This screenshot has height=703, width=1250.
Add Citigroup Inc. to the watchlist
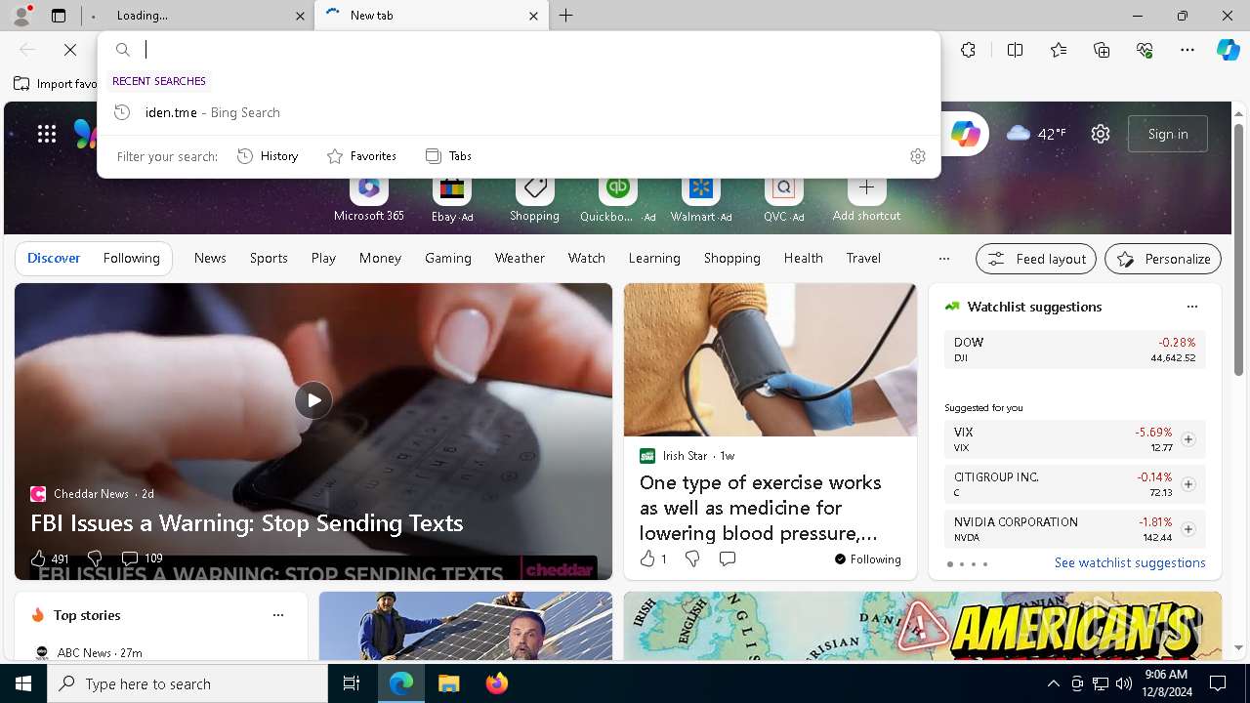click(x=1187, y=484)
